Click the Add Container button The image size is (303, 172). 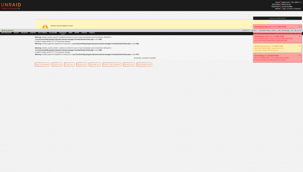[42, 64]
